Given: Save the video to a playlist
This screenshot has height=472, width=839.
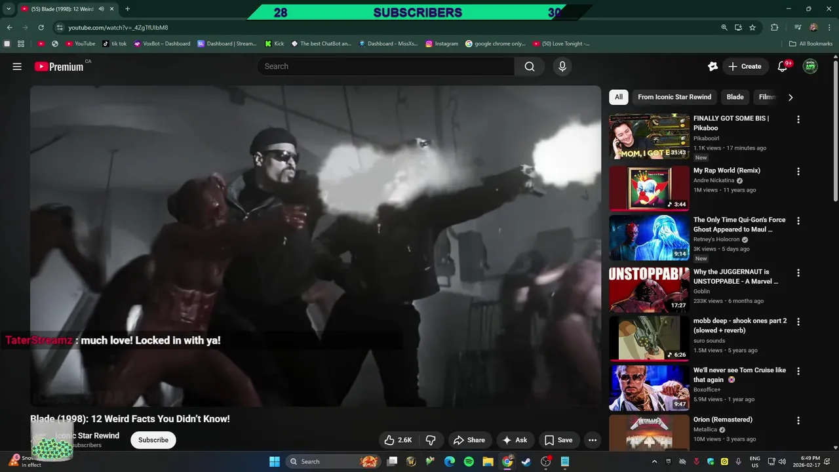Looking at the screenshot, I should coord(558,440).
